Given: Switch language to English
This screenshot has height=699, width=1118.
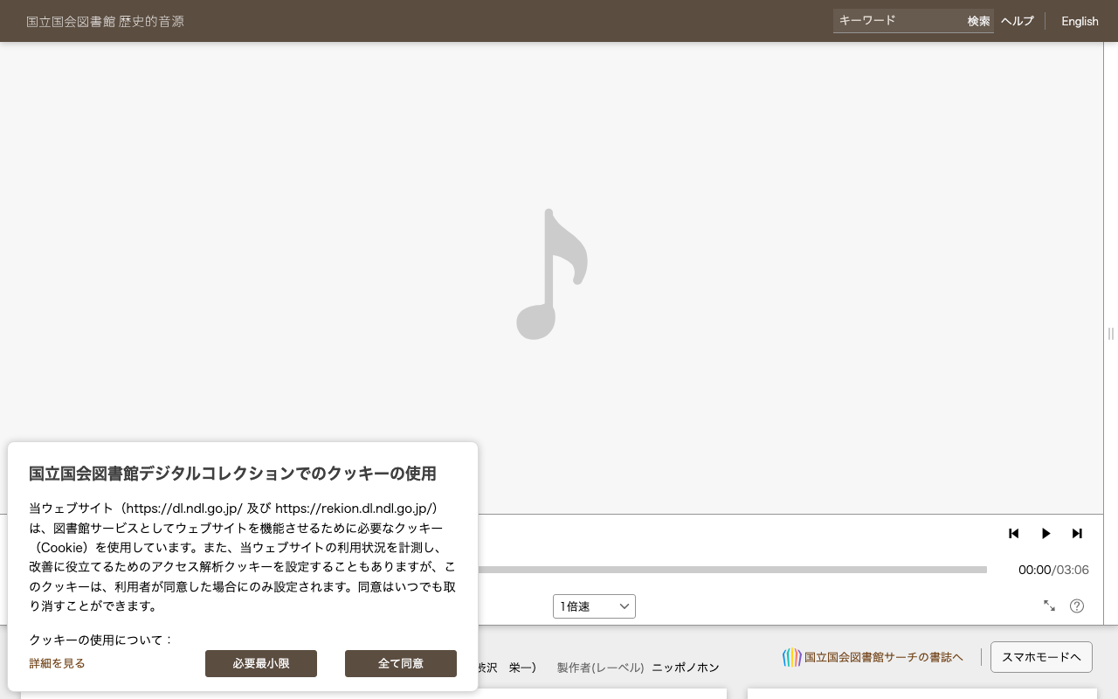Looking at the screenshot, I should [x=1080, y=21].
